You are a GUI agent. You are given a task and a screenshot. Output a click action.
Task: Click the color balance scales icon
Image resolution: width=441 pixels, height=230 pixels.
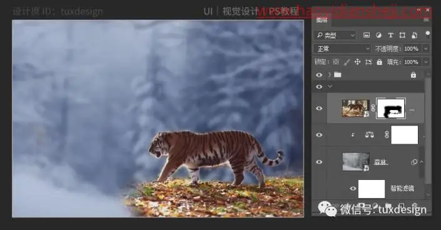[370, 135]
